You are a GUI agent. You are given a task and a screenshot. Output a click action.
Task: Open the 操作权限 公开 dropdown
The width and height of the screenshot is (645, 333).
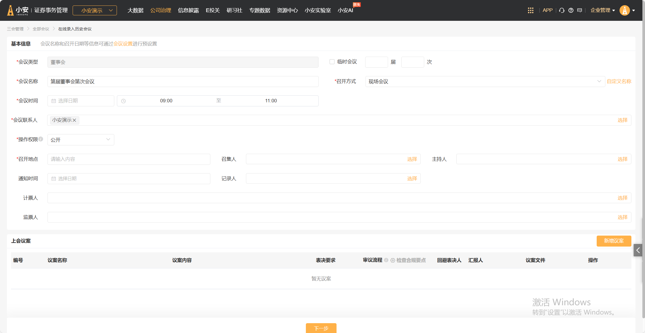[x=81, y=140]
